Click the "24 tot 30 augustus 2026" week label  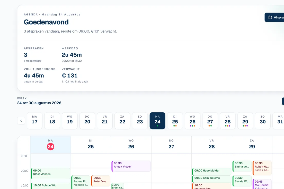tap(39, 103)
